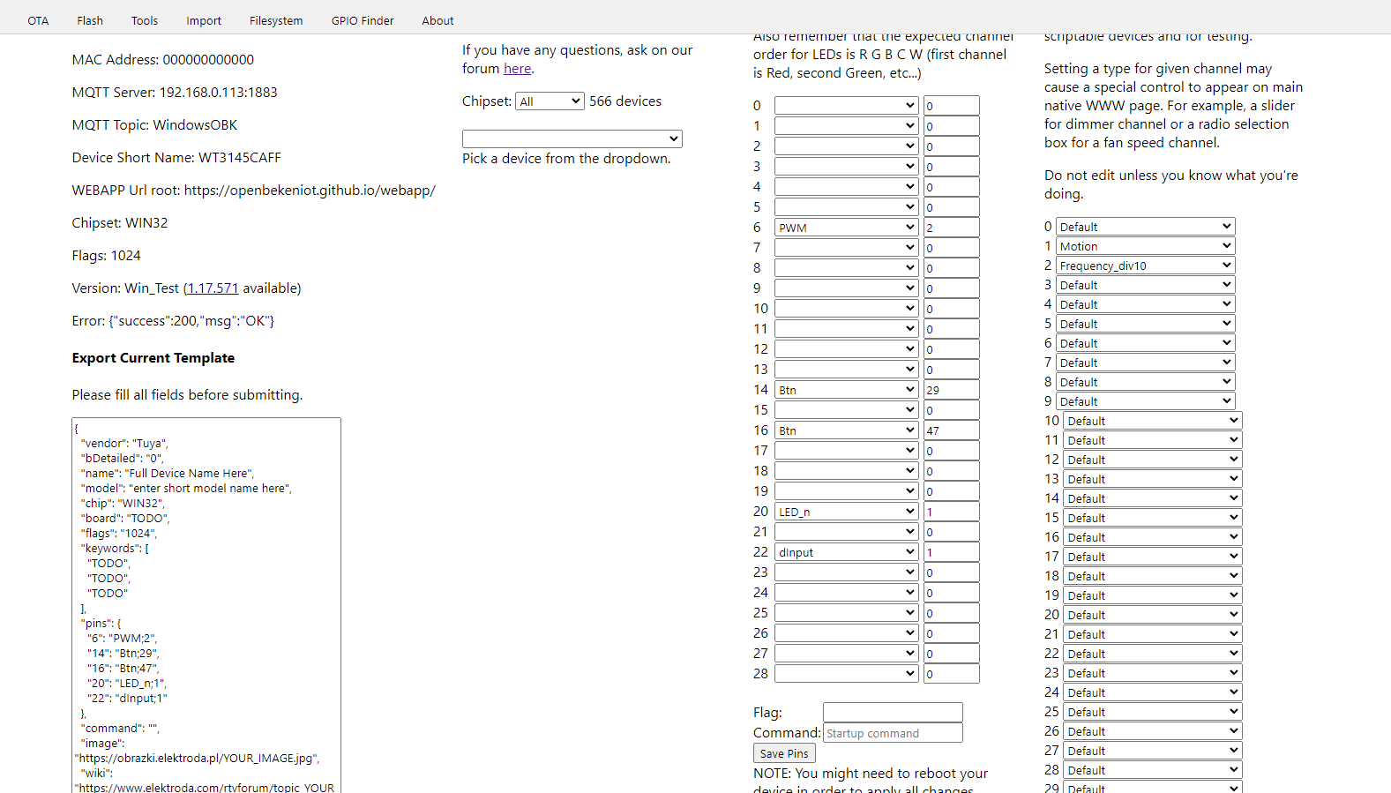
Task: Click the 'MQTT Server: 192.168.0.113:1883' text
Action: coord(175,93)
